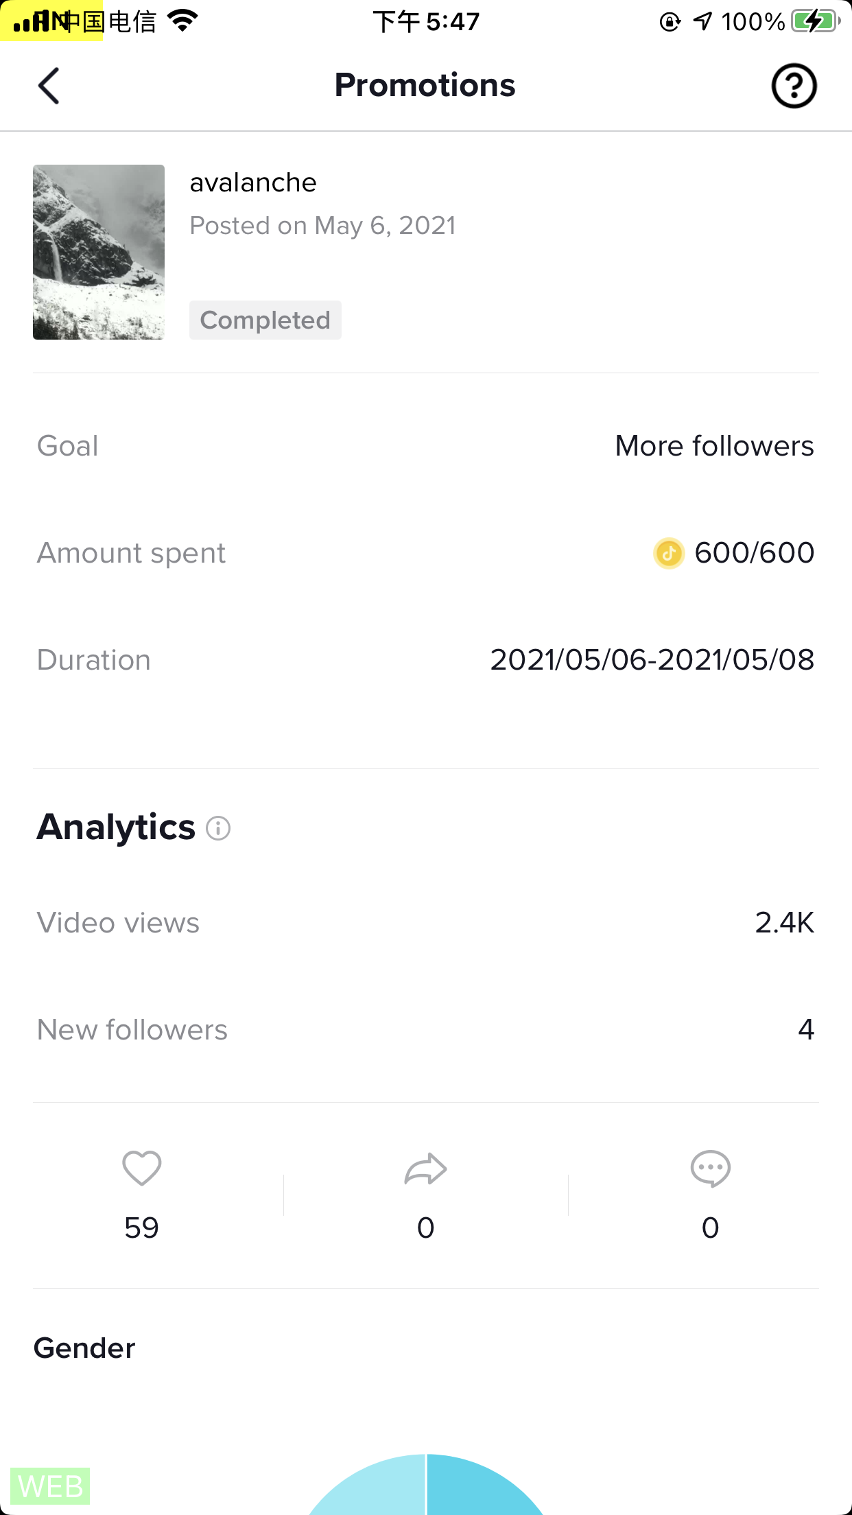Tap the Analytics info icon
The image size is (852, 1515).
(218, 828)
